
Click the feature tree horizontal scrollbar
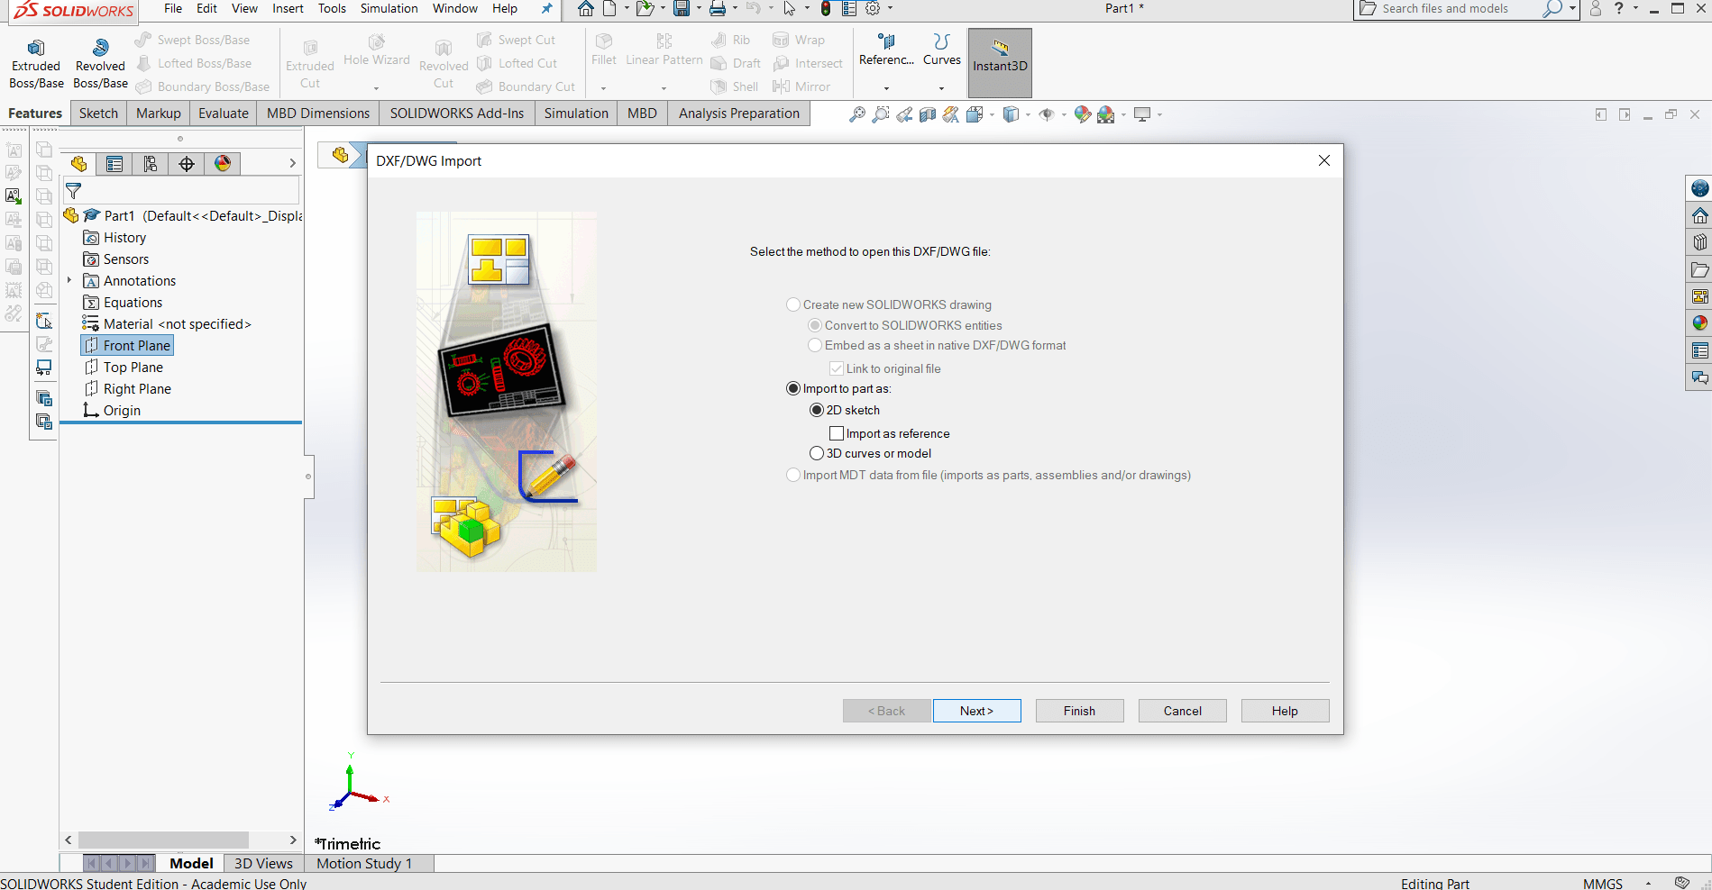[163, 840]
